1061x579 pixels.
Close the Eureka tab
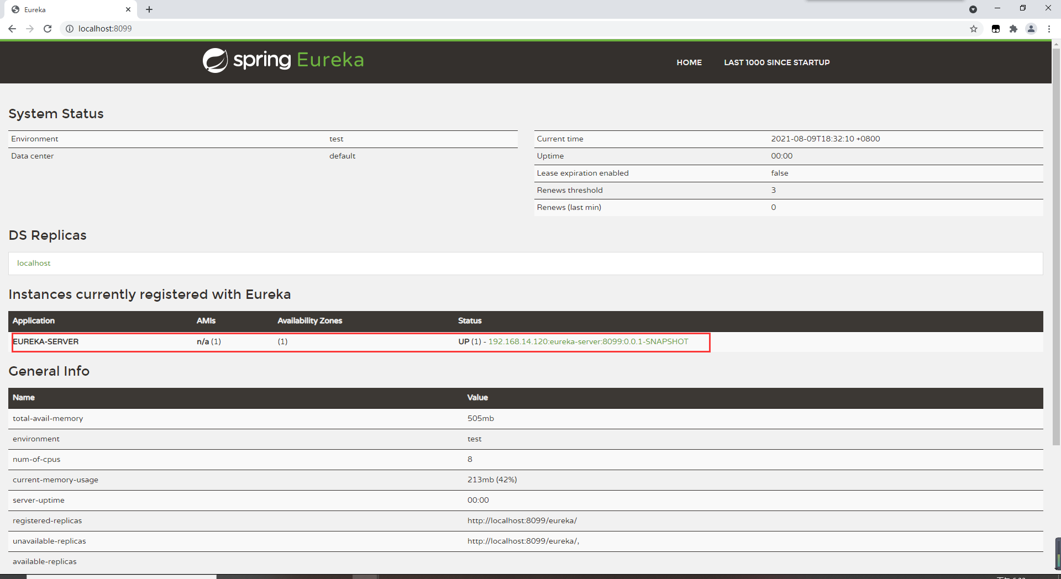[128, 9]
